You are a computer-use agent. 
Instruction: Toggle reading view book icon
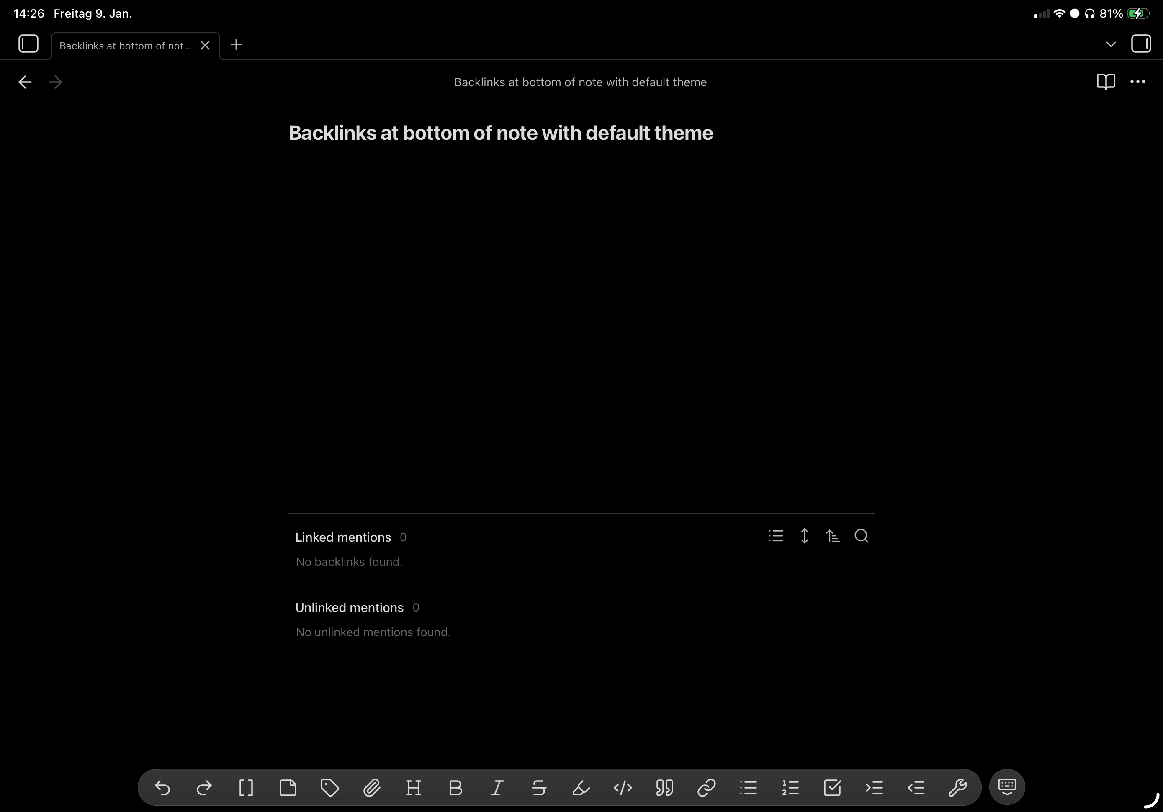coord(1105,82)
